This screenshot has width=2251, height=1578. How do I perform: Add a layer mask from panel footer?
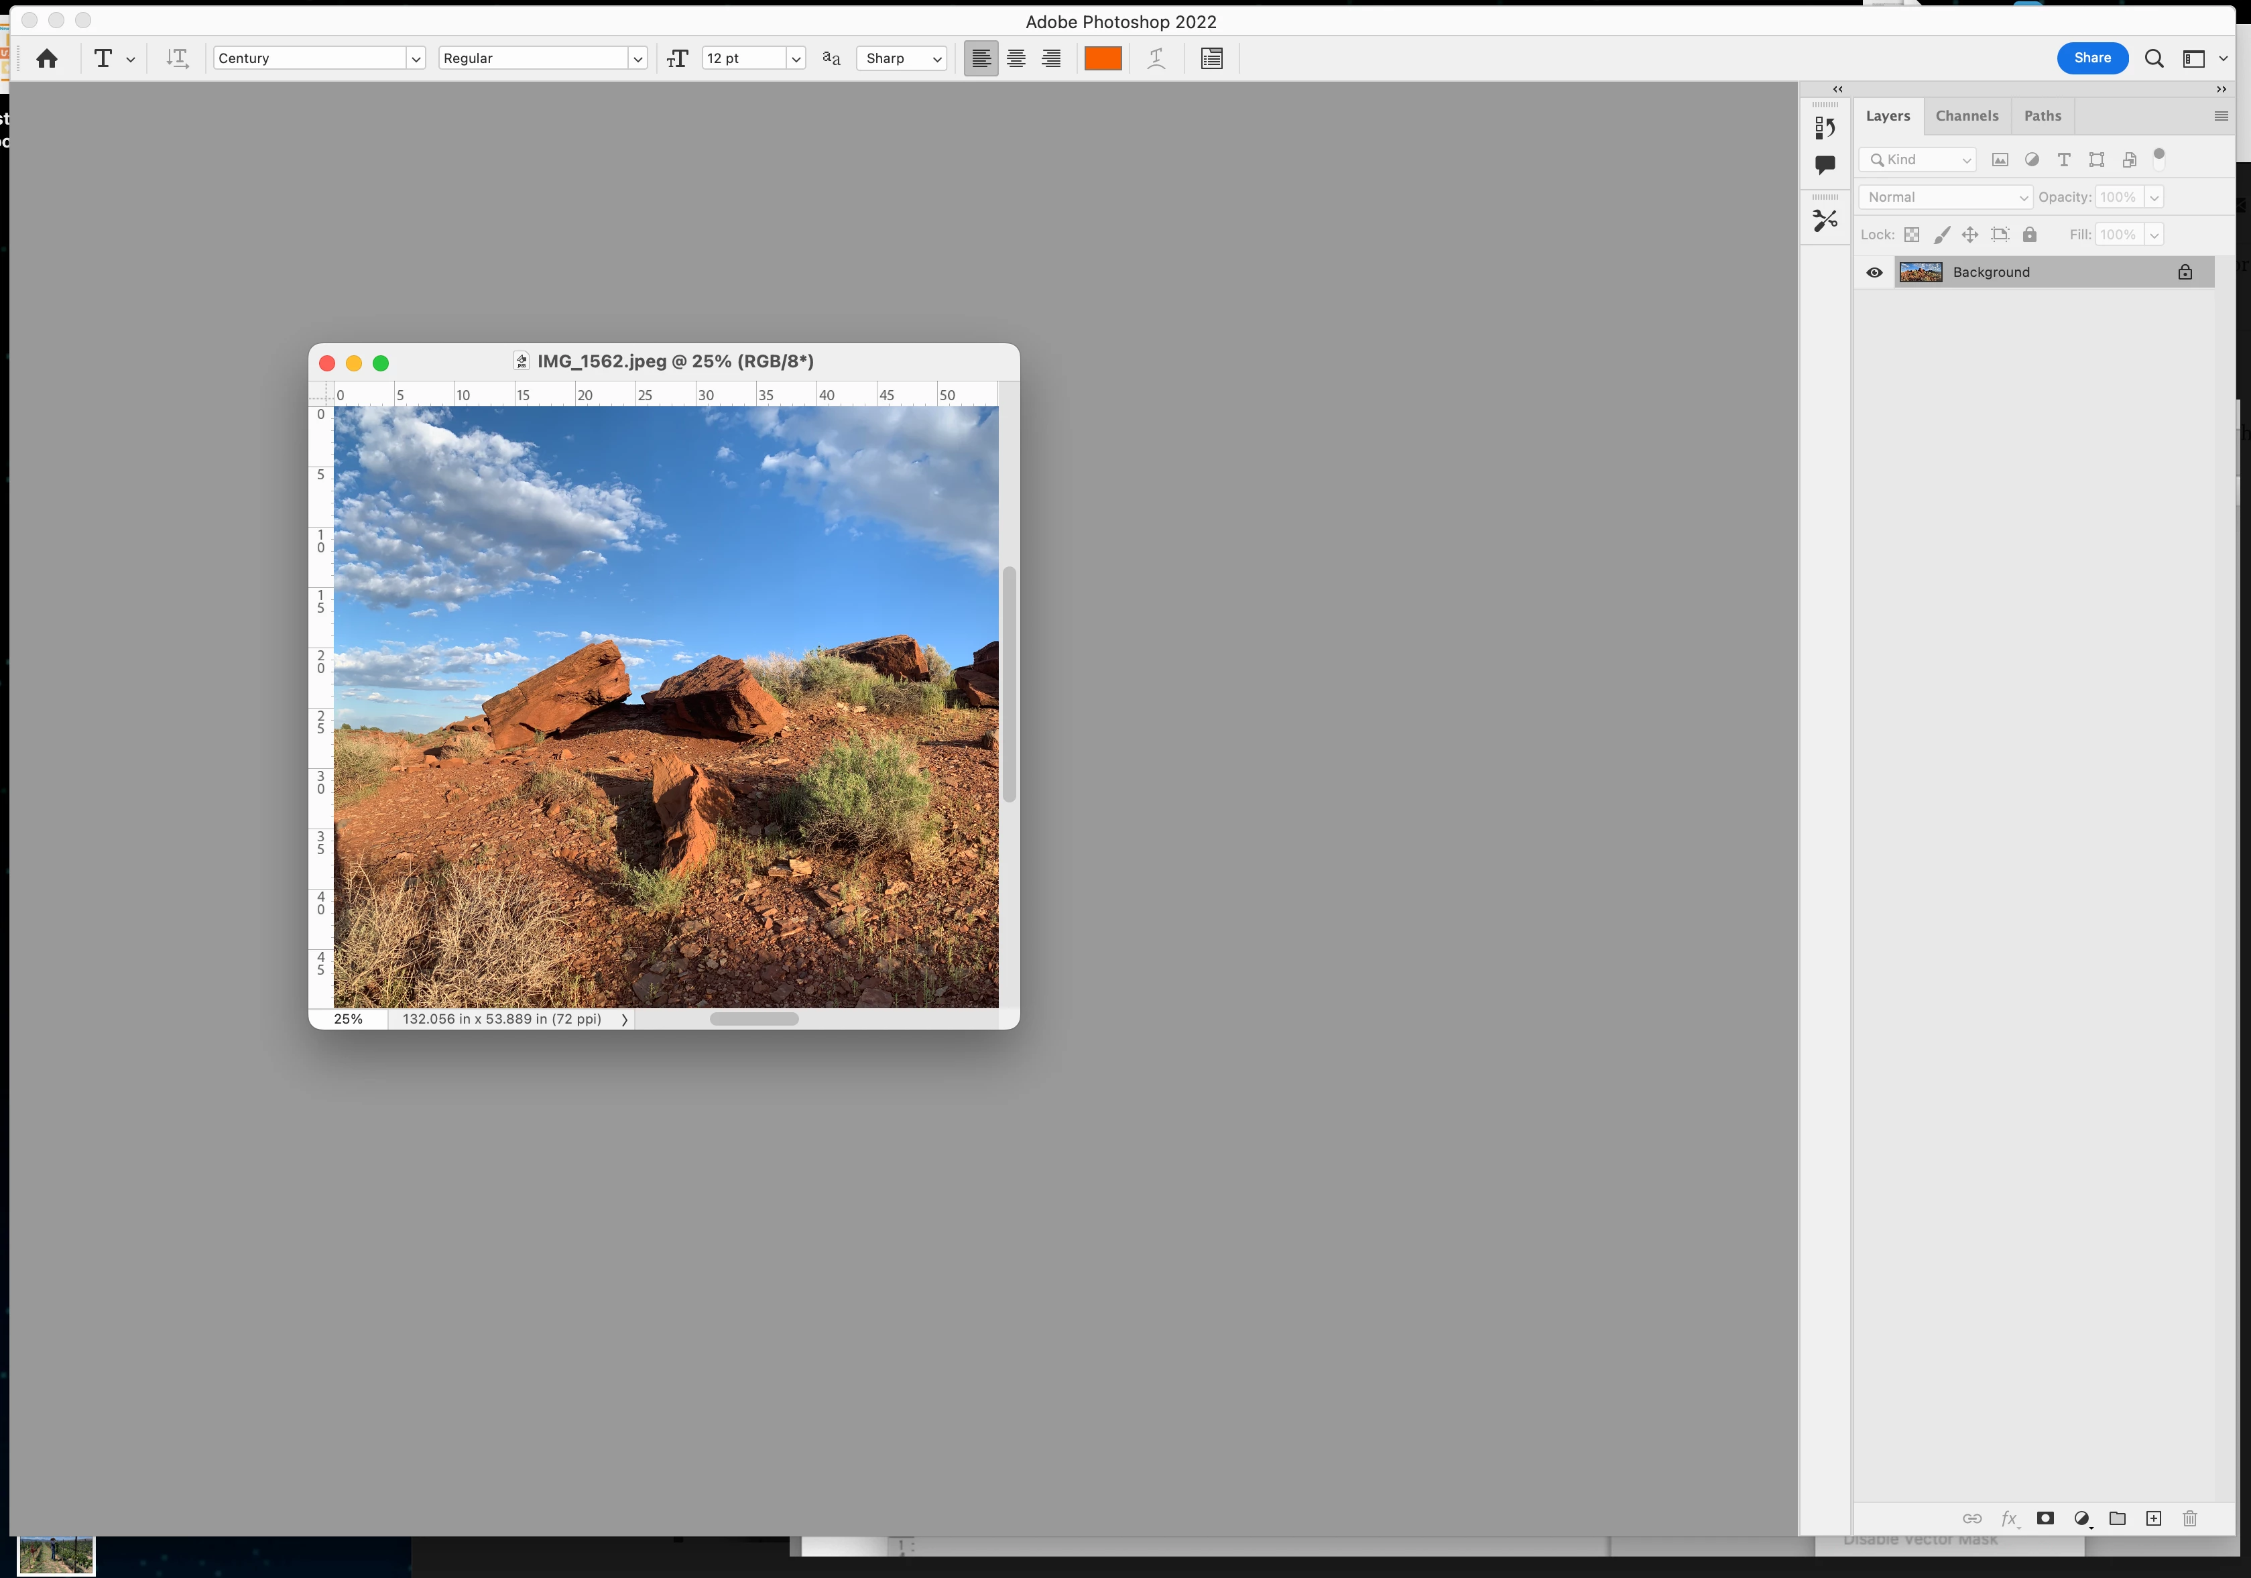[2045, 1518]
